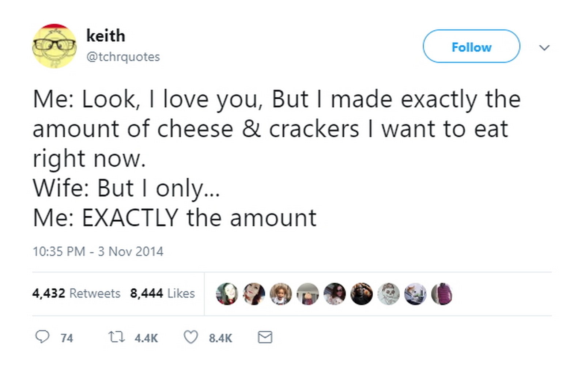Viewport: 585px width, 367px height.
Task: Open the smiling curly-haired child liker avatar
Action: [280, 294]
